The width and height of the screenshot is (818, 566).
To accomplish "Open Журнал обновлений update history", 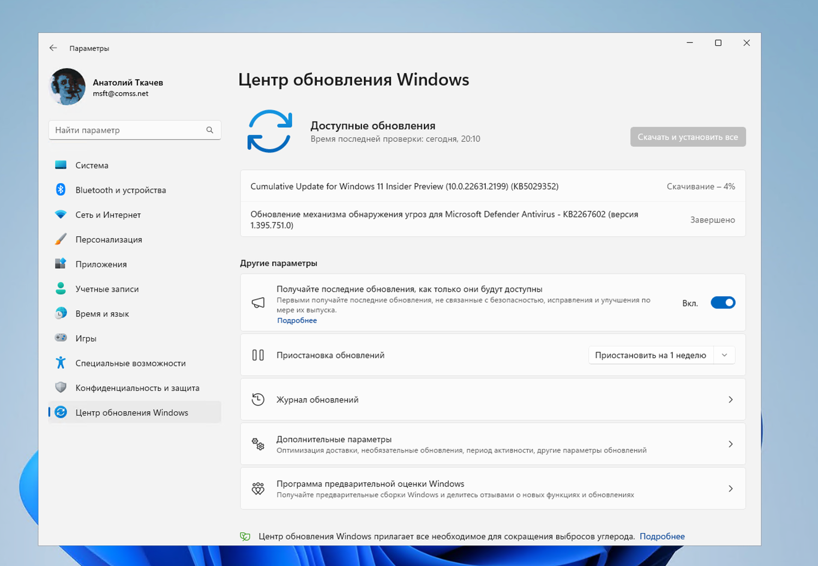I will tap(492, 400).
